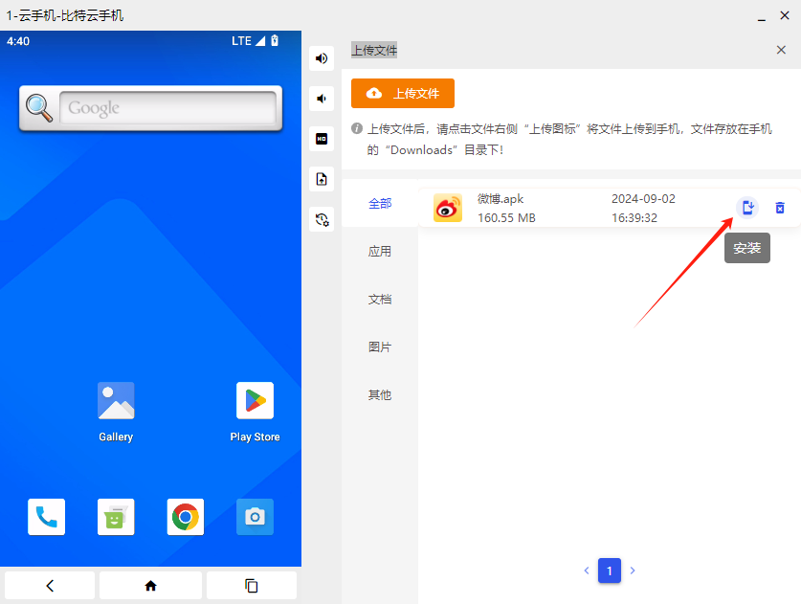Click the 微博.apk file name
Screen dimensions: 801x604
[501, 199]
